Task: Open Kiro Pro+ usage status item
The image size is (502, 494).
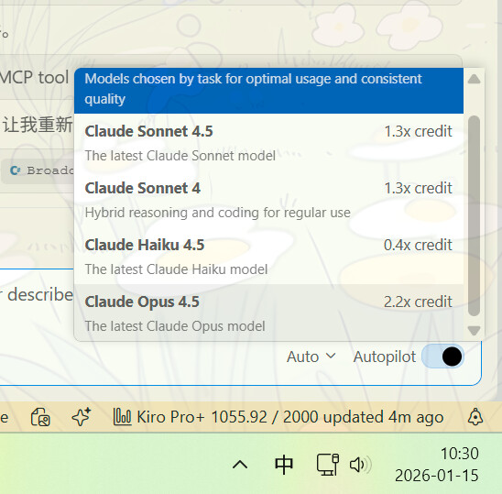Action: click(x=278, y=417)
